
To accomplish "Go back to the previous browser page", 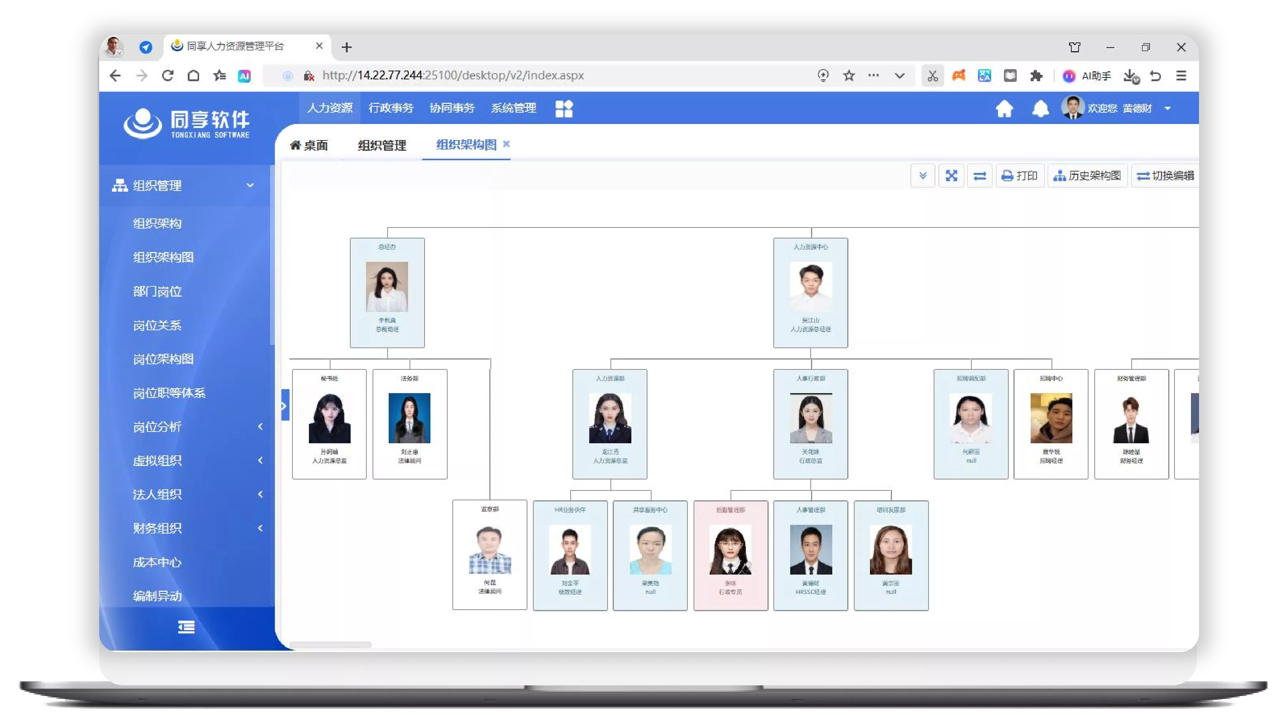I will tap(115, 76).
